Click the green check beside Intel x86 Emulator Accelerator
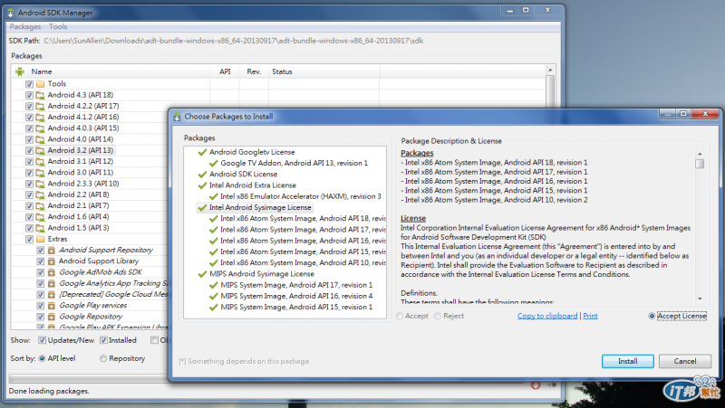This screenshot has height=408, width=725. tap(213, 196)
